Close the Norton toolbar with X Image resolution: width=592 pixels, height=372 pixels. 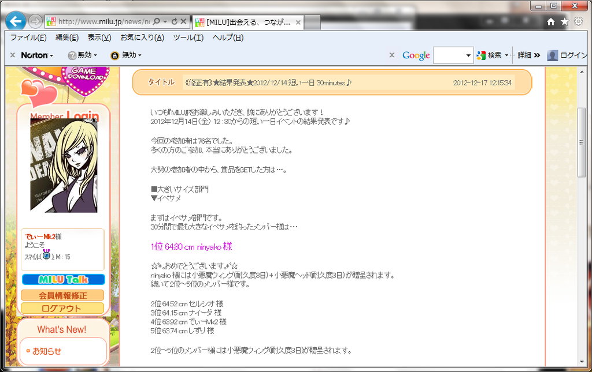(x=13, y=55)
